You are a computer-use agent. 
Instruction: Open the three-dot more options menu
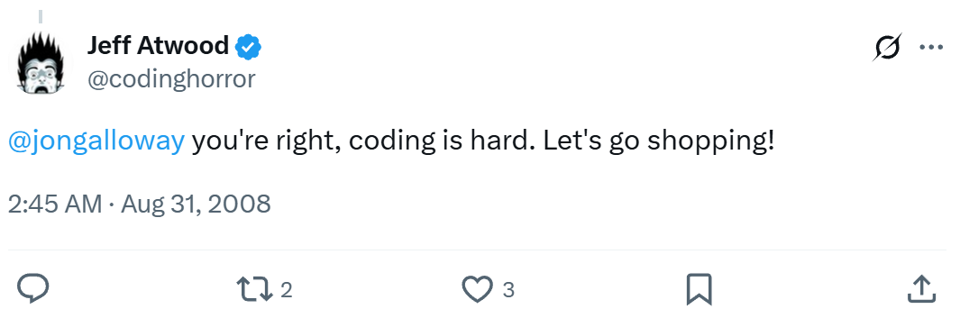coord(931,47)
